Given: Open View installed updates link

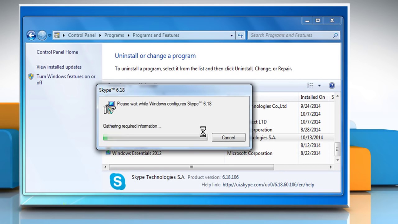Looking at the screenshot, I should click(59, 67).
